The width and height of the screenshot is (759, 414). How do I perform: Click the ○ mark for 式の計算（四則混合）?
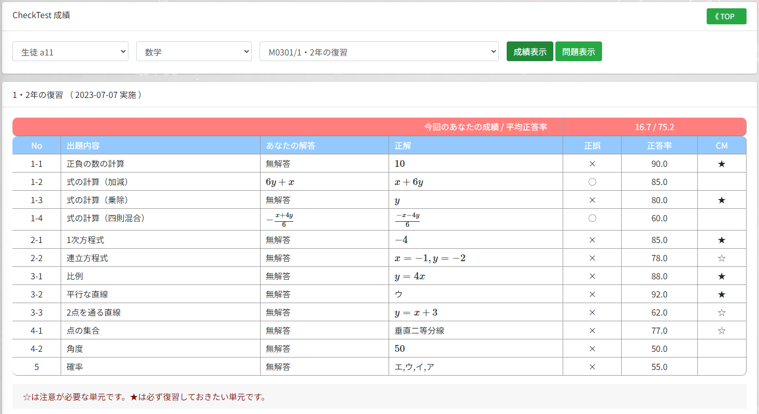tap(592, 218)
